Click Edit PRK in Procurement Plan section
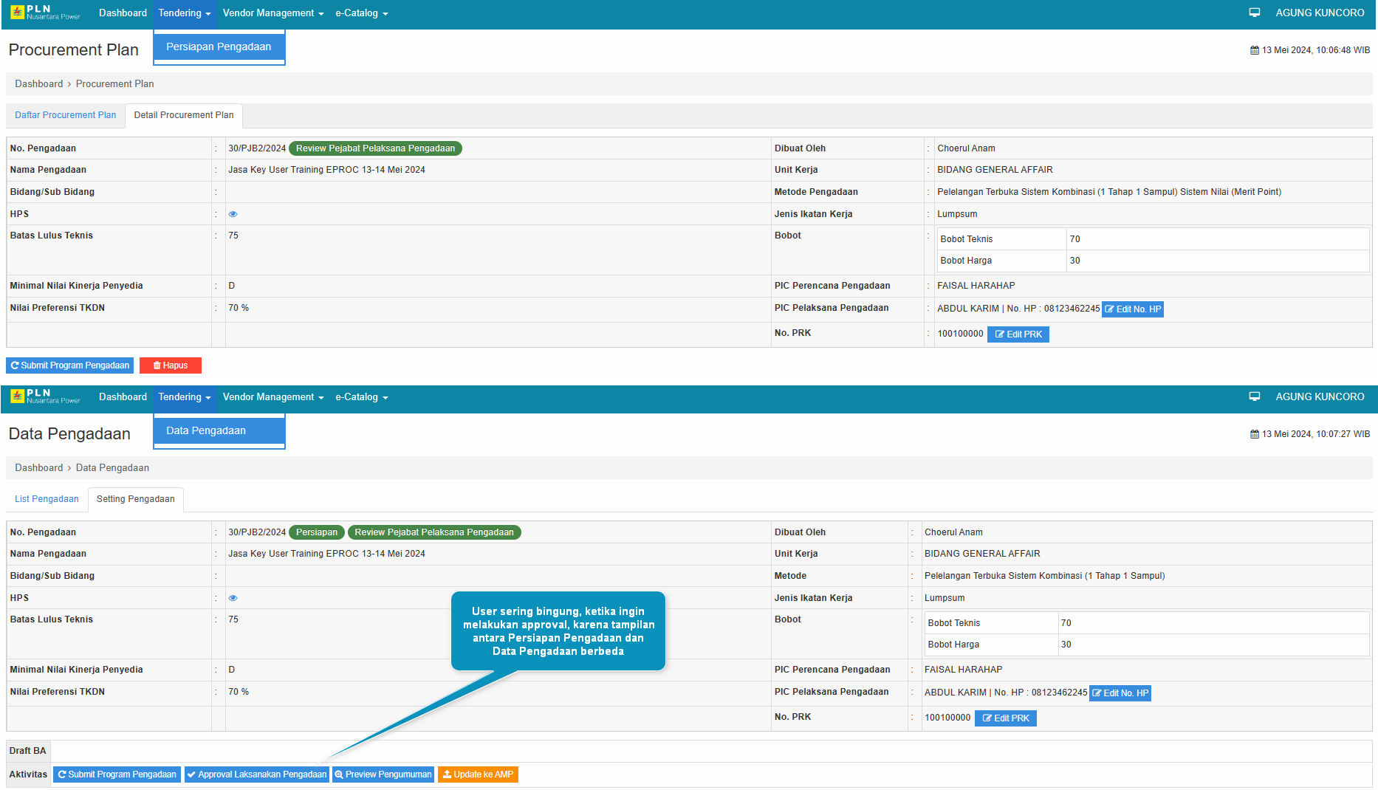The image size is (1378, 790). [x=1018, y=334]
